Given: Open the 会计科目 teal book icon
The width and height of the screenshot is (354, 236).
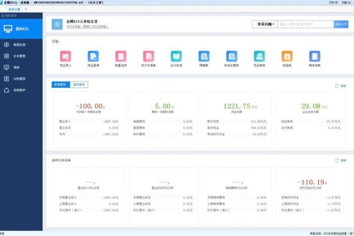Looking at the screenshot, I should (x=176, y=56).
